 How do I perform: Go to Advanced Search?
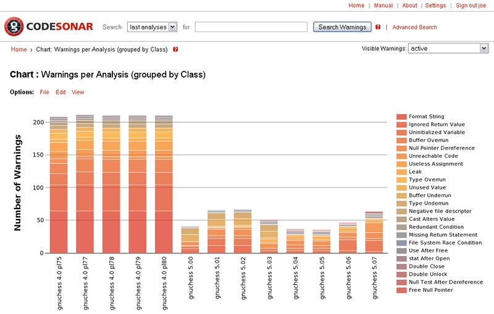[x=414, y=27]
